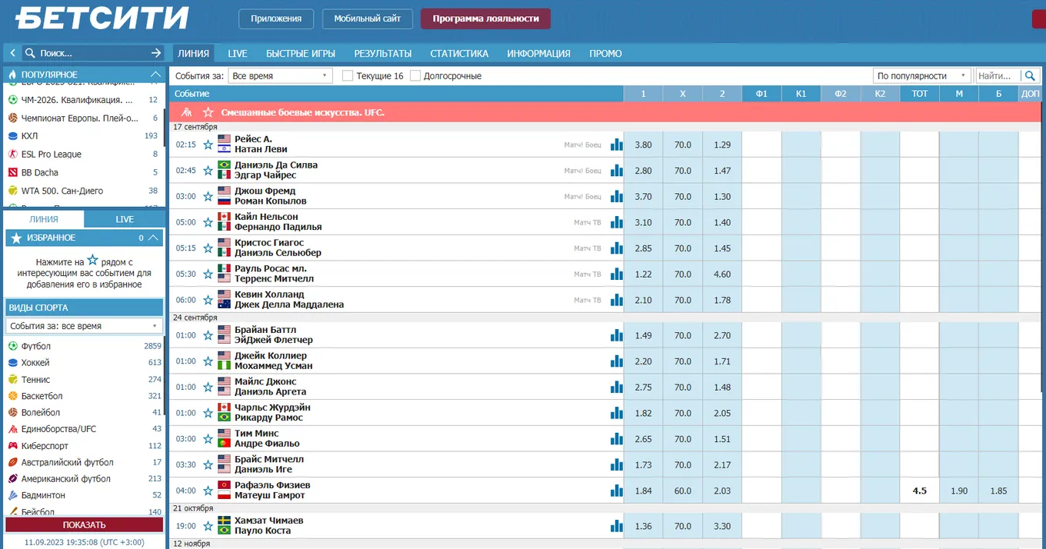Open statistics chart icon for Брайан Баттл fight

pyautogui.click(x=616, y=335)
